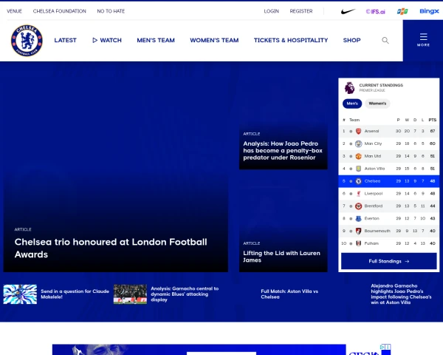The width and height of the screenshot is (443, 355).
Task: Open Chelsea trio honoured at London Football Awards article
Action: pyautogui.click(x=111, y=248)
